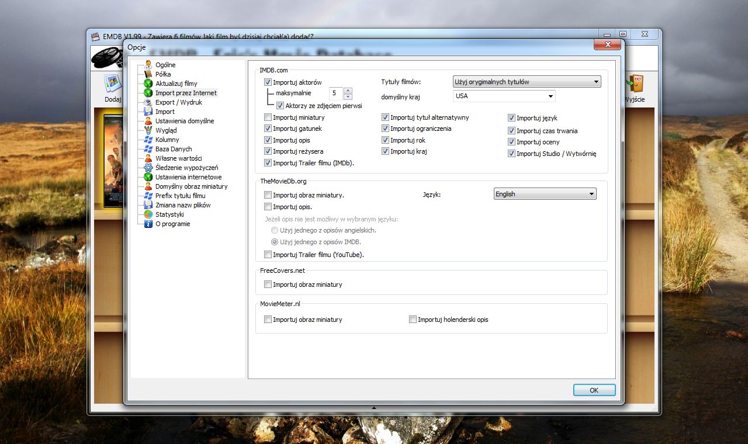
Task: Click the Aktualizuj filmy globe icon
Action: coord(148,84)
